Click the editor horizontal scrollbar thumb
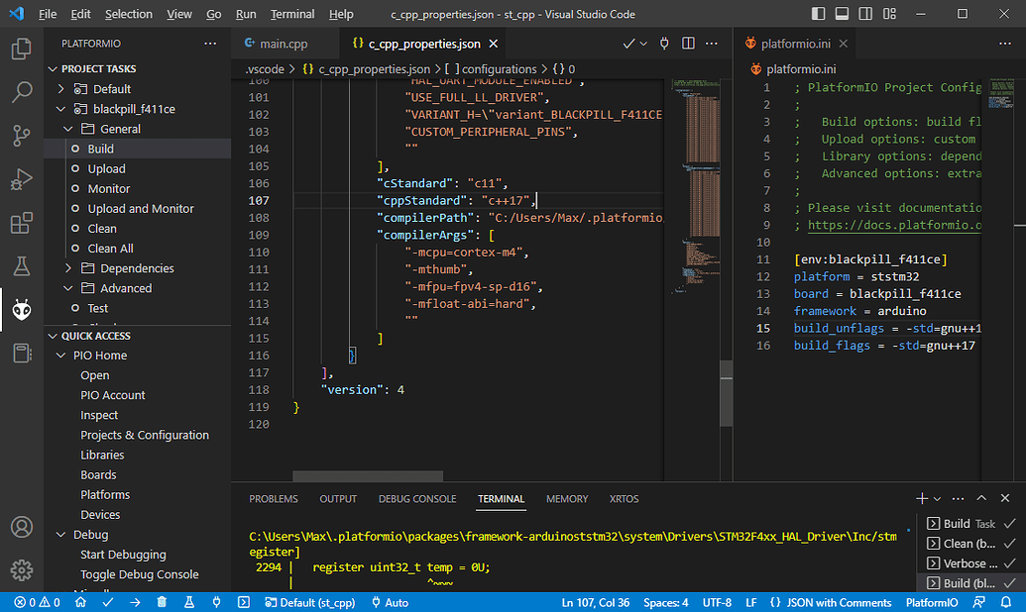This screenshot has width=1026, height=612. (x=368, y=475)
